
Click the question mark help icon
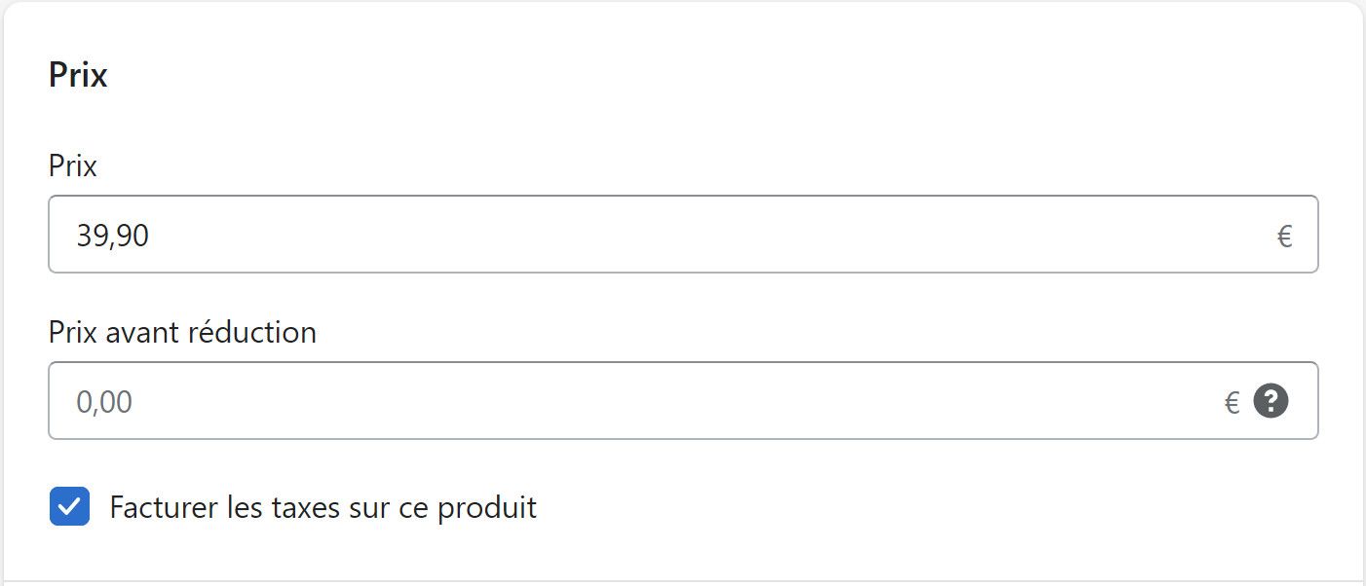click(1271, 401)
